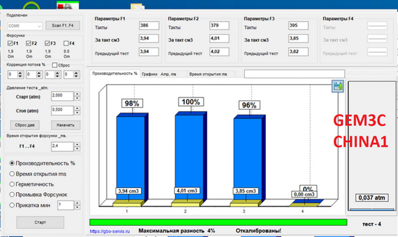The width and height of the screenshot is (398, 237).
Task: Open the gbo-servis.ru link
Action: click(x=110, y=232)
